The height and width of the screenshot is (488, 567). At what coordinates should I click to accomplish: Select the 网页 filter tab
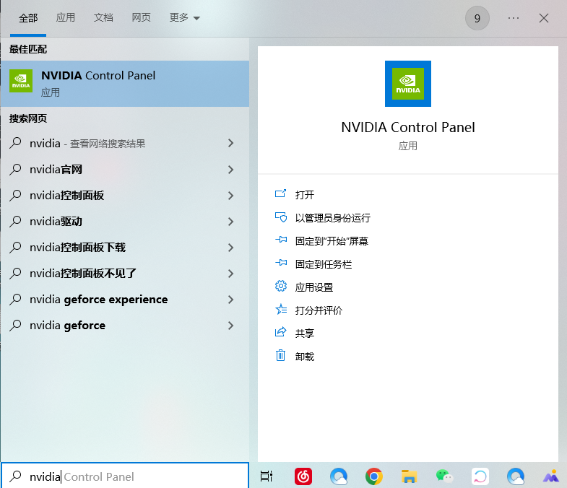pos(141,18)
